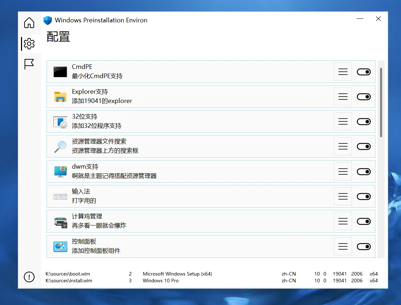Click the Windows Preinstallation Environ title
The image size is (401, 305).
(x=101, y=20)
